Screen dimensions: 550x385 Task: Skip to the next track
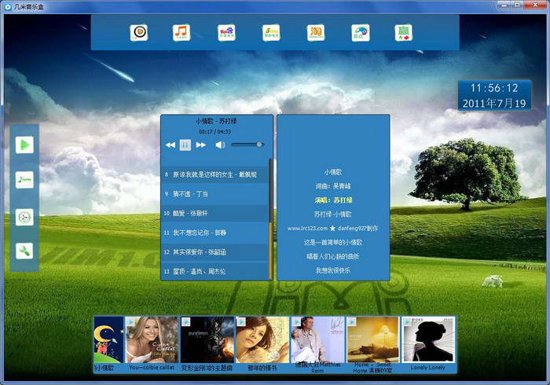coord(201,145)
